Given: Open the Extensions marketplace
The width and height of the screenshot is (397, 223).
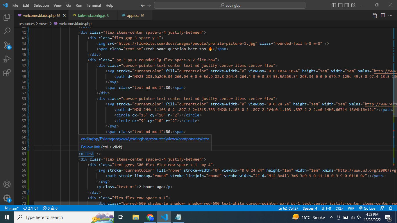Looking at the screenshot, I should [7, 73].
